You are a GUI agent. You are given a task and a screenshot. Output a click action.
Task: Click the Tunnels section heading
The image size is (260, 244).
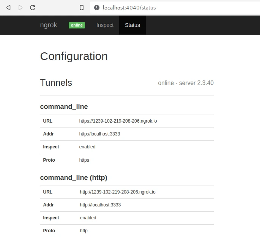coord(56,83)
